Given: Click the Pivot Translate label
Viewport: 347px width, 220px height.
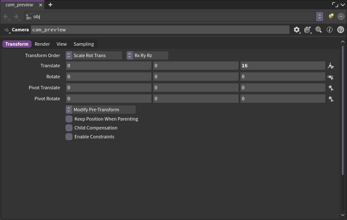Looking at the screenshot, I should [x=44, y=88].
